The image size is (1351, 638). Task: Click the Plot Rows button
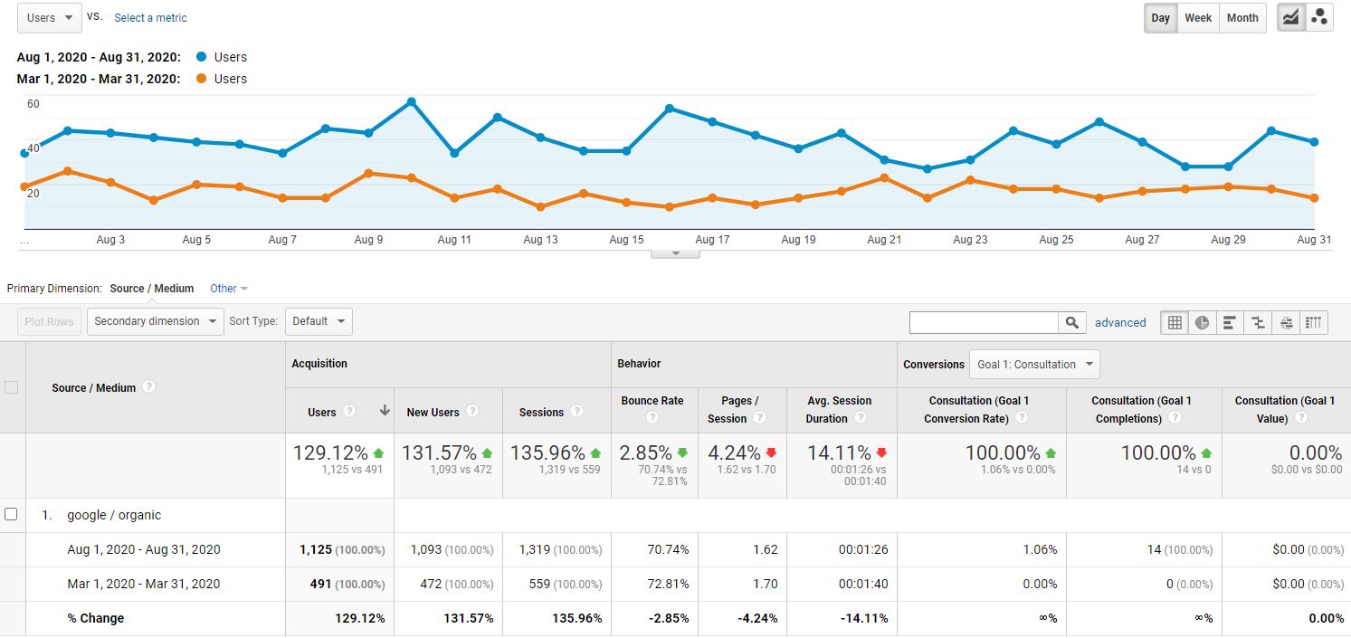coord(50,321)
